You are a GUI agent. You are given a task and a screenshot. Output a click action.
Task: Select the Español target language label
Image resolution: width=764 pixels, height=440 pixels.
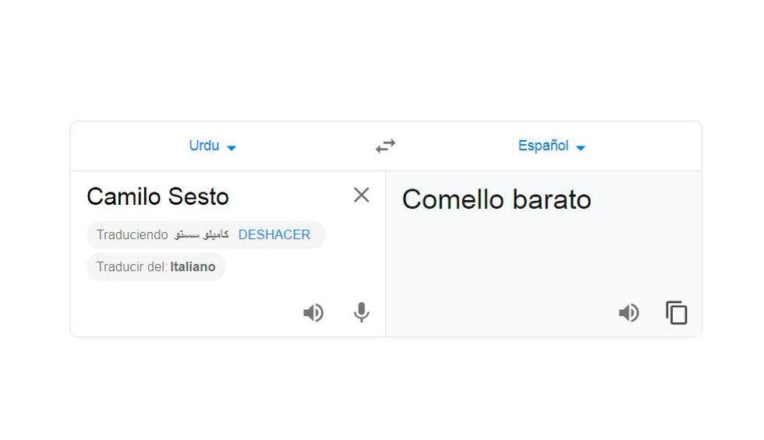[543, 146]
